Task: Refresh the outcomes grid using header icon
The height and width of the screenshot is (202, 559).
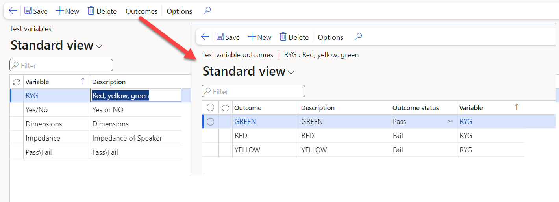Action: 226,108
